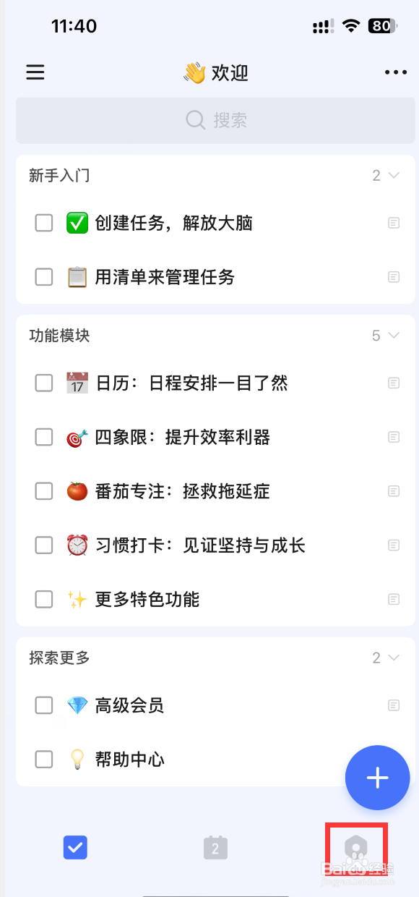Tap the 搜索 search field

coord(215,120)
